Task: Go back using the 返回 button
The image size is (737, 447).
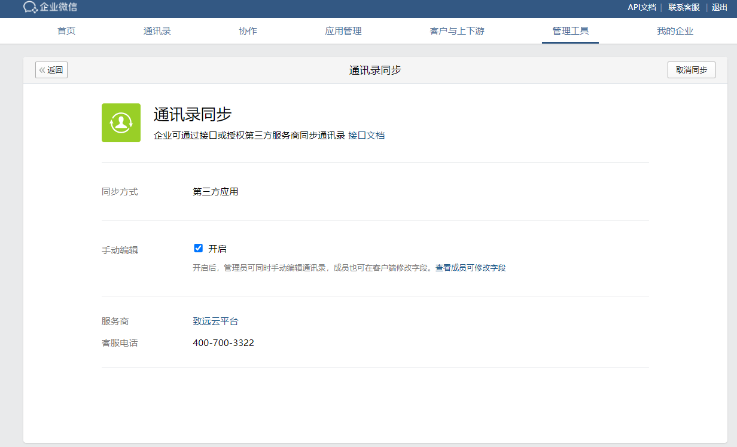Action: pyautogui.click(x=51, y=70)
